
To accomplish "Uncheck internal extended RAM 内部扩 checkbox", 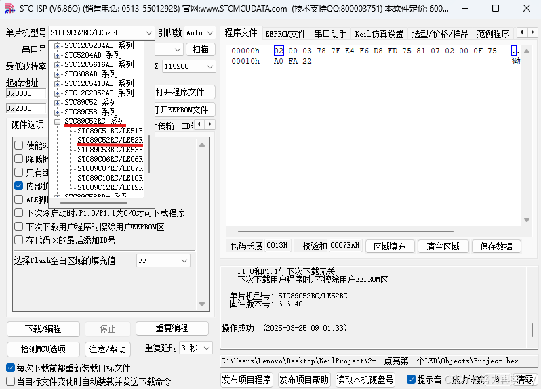I will pyautogui.click(x=18, y=186).
